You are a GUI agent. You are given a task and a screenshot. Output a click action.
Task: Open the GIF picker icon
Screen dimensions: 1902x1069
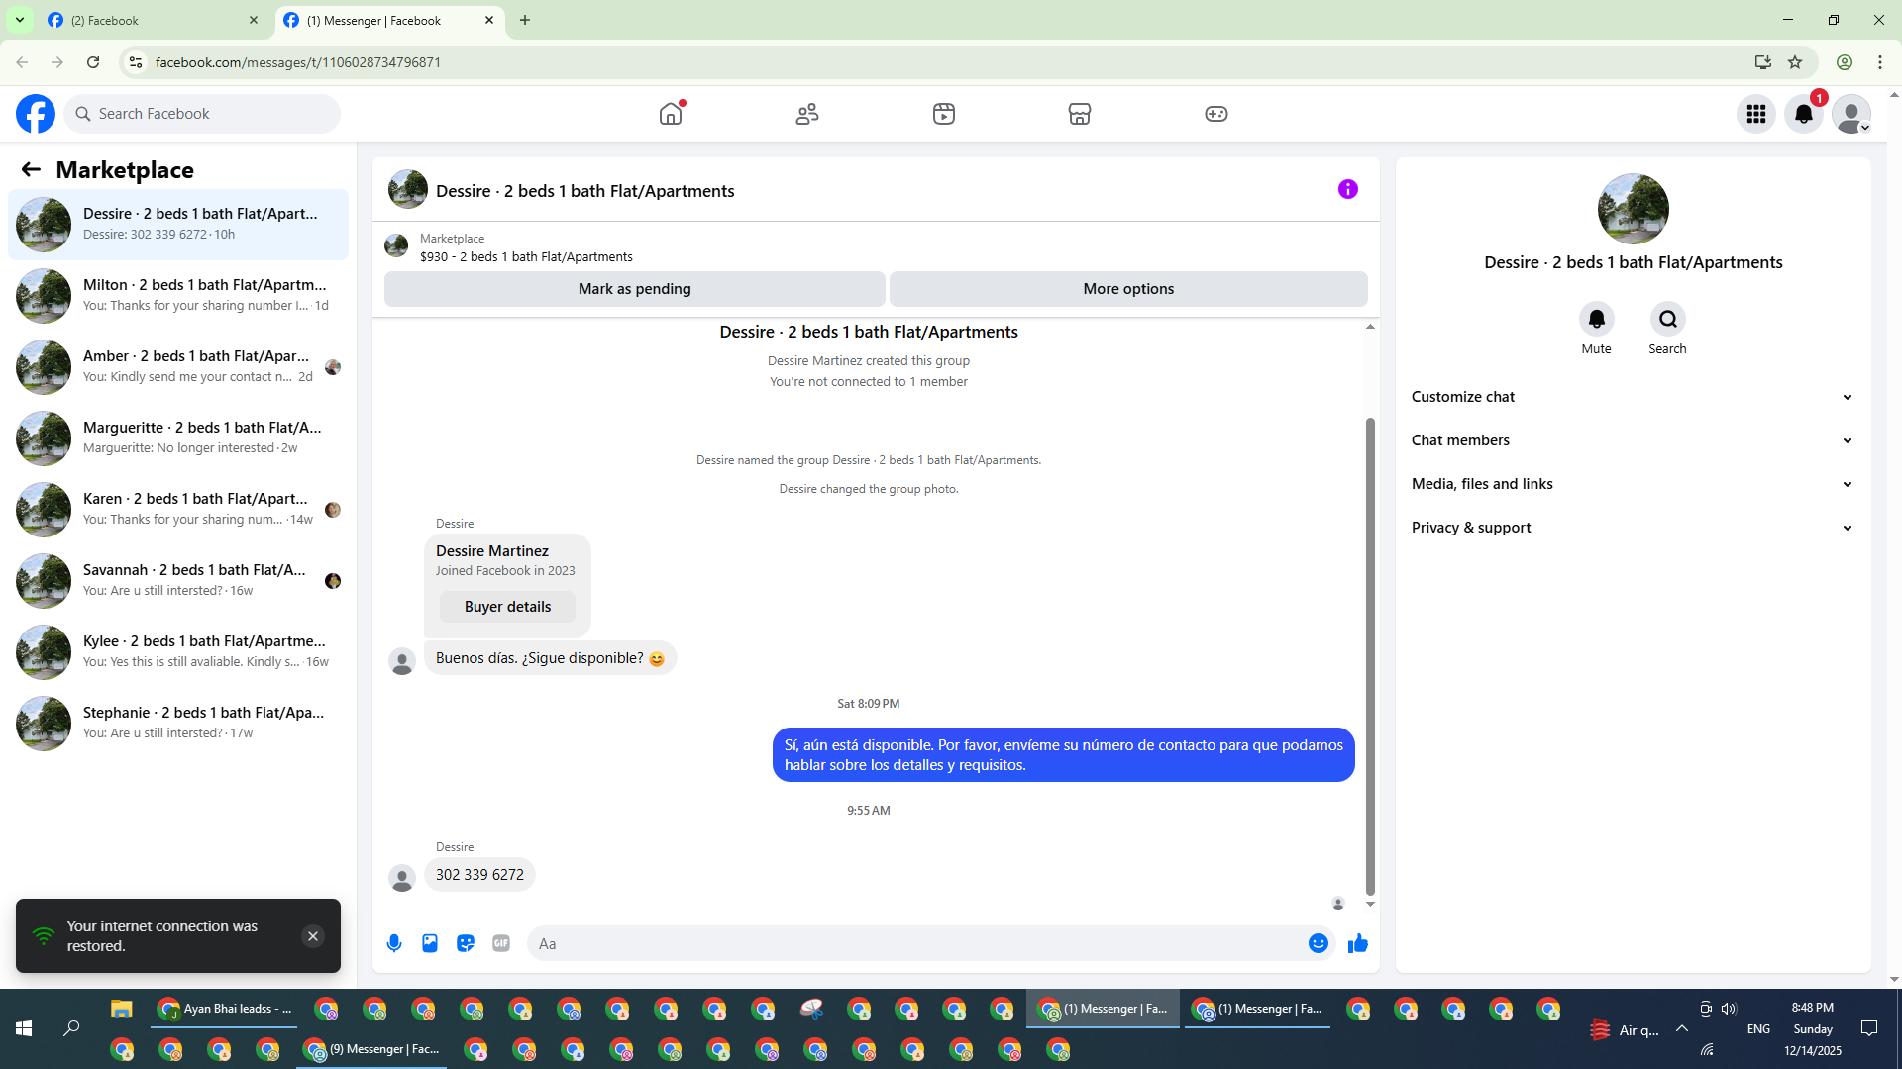coord(501,943)
